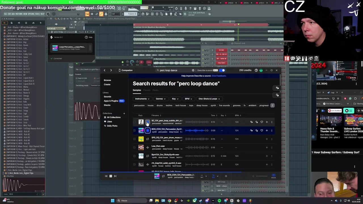Open more options for rth_insp124_solid_synth2_E.wav
This screenshot has width=363, height=204.
click(272, 165)
